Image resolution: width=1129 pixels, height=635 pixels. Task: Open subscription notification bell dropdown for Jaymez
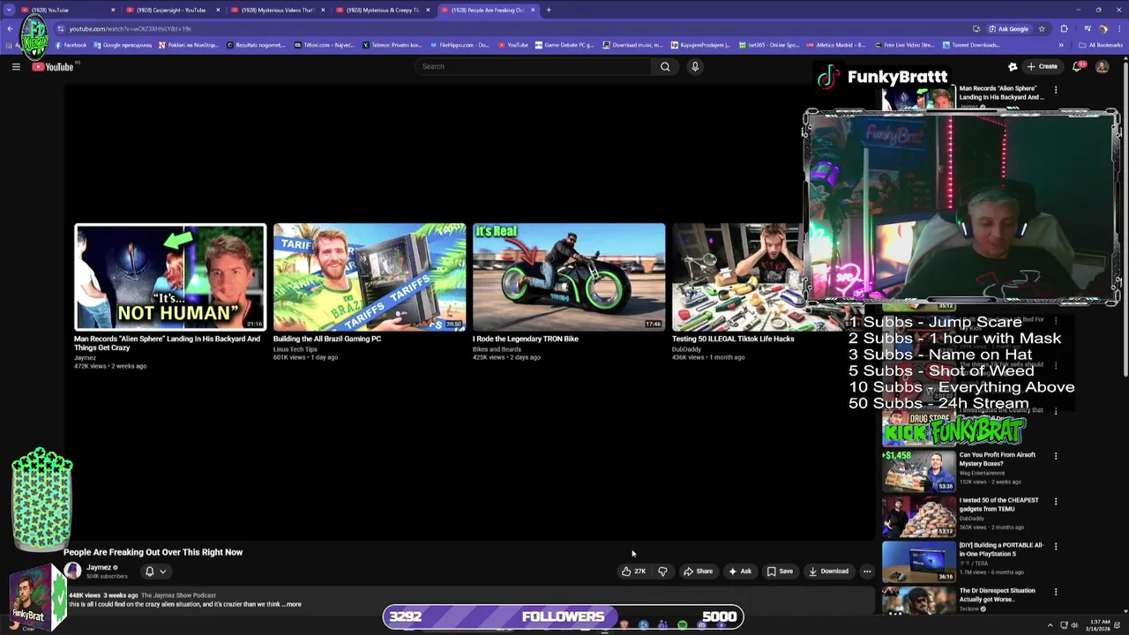point(155,571)
